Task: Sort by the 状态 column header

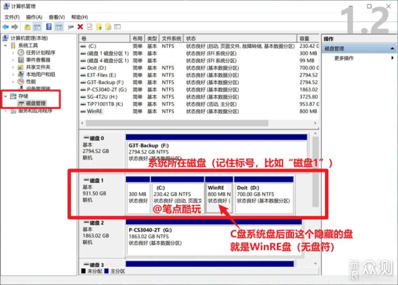Action: [240, 39]
